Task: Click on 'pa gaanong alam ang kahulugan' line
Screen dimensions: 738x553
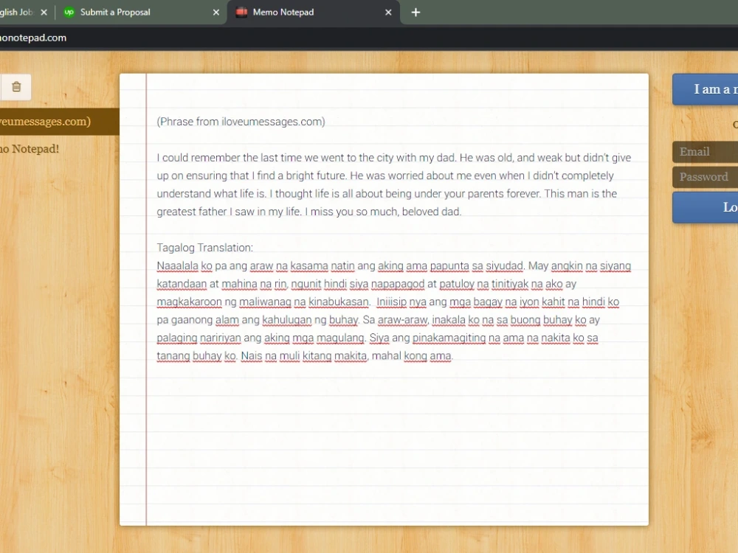Action: (378, 320)
